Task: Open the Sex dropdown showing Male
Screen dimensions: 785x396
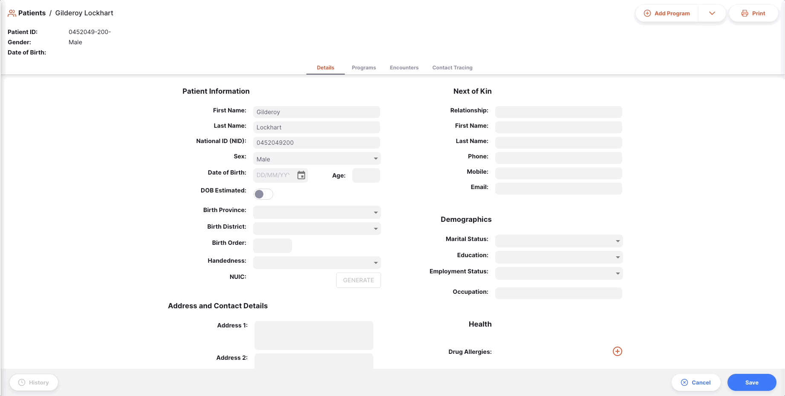Action: 317,159
